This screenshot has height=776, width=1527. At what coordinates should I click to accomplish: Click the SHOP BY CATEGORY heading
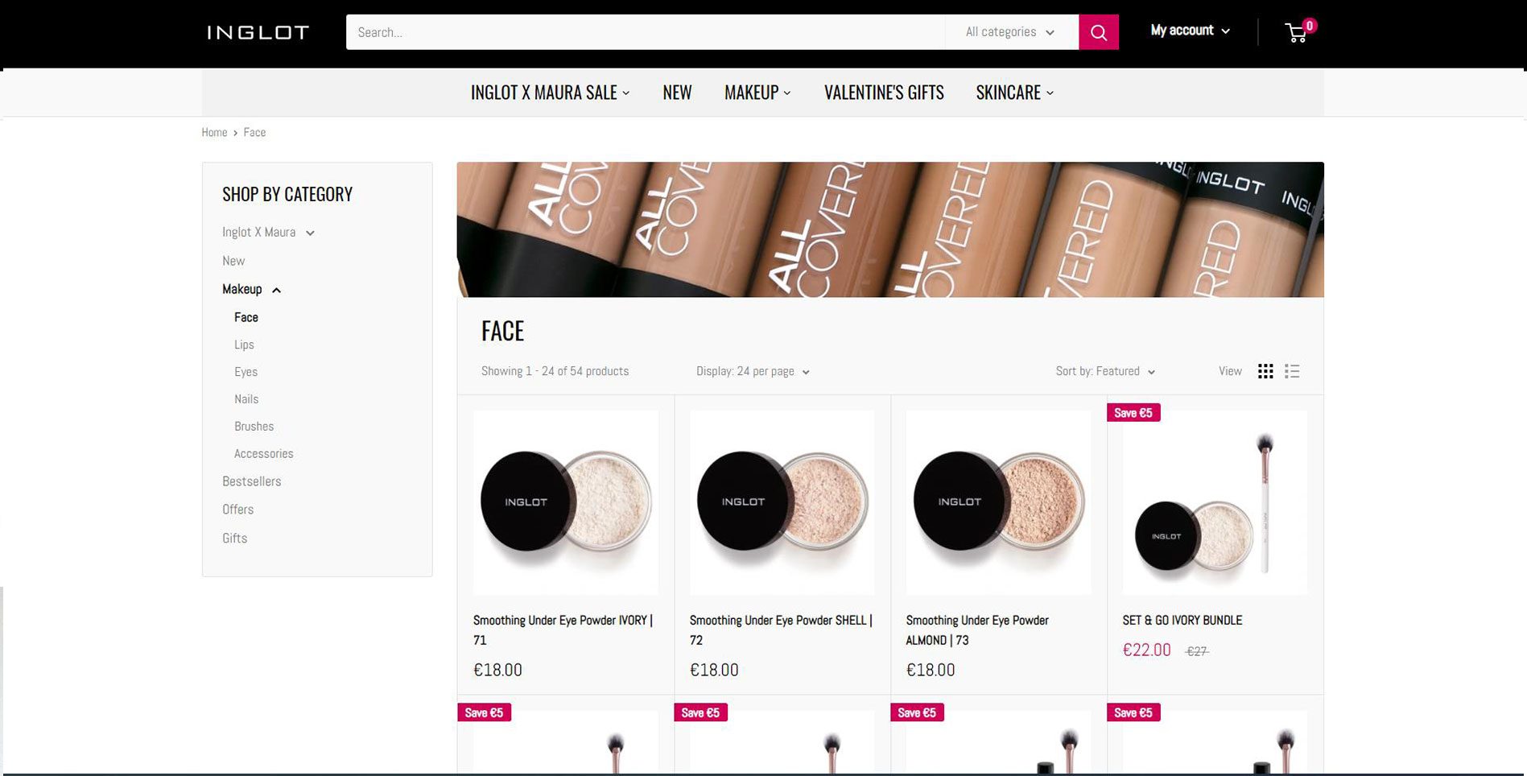287,194
